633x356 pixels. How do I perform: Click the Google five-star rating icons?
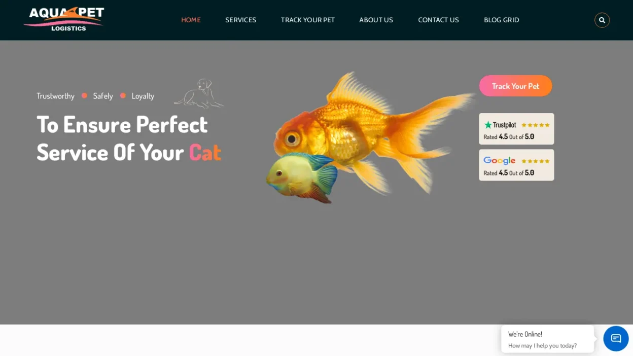[535, 161]
